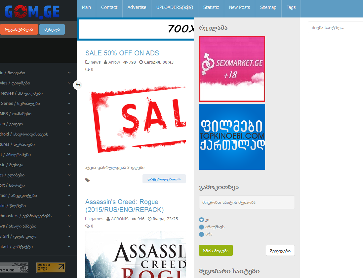Click the round back-arrow sidebar collapse icon

coord(78,85)
